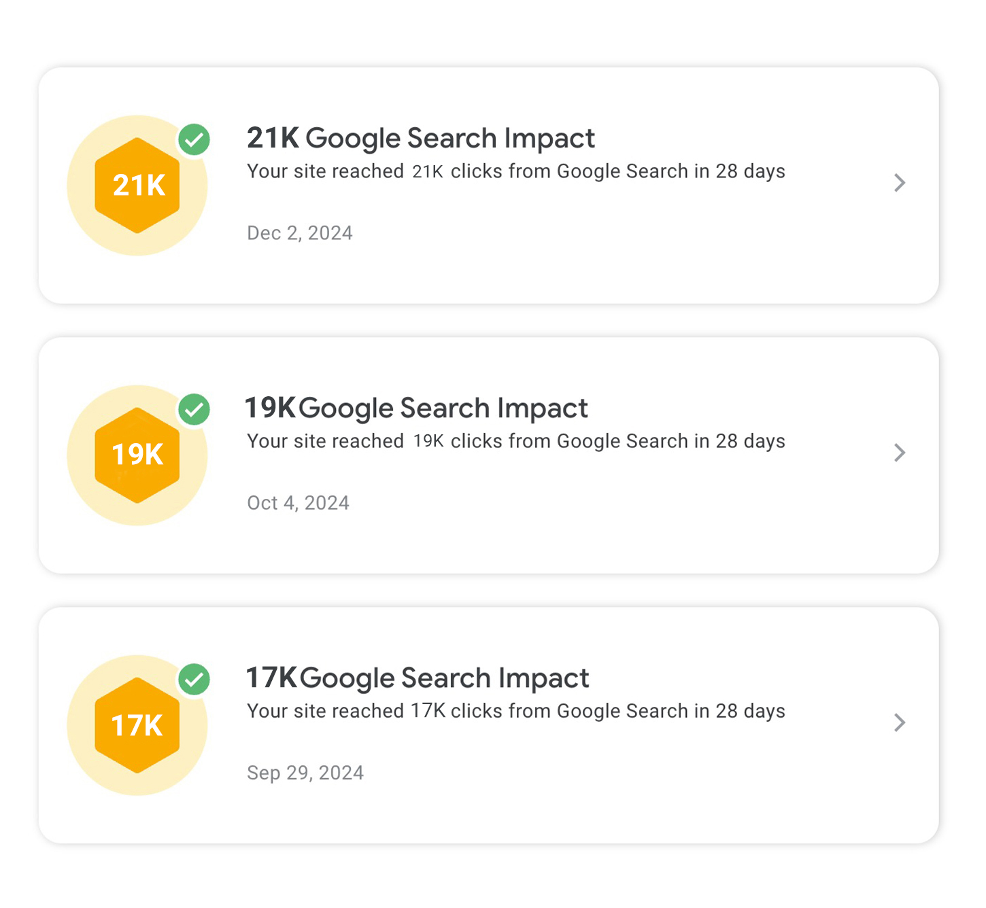The image size is (986, 908).
Task: Select the Oct 4, 2024 date label
Action: (x=298, y=503)
